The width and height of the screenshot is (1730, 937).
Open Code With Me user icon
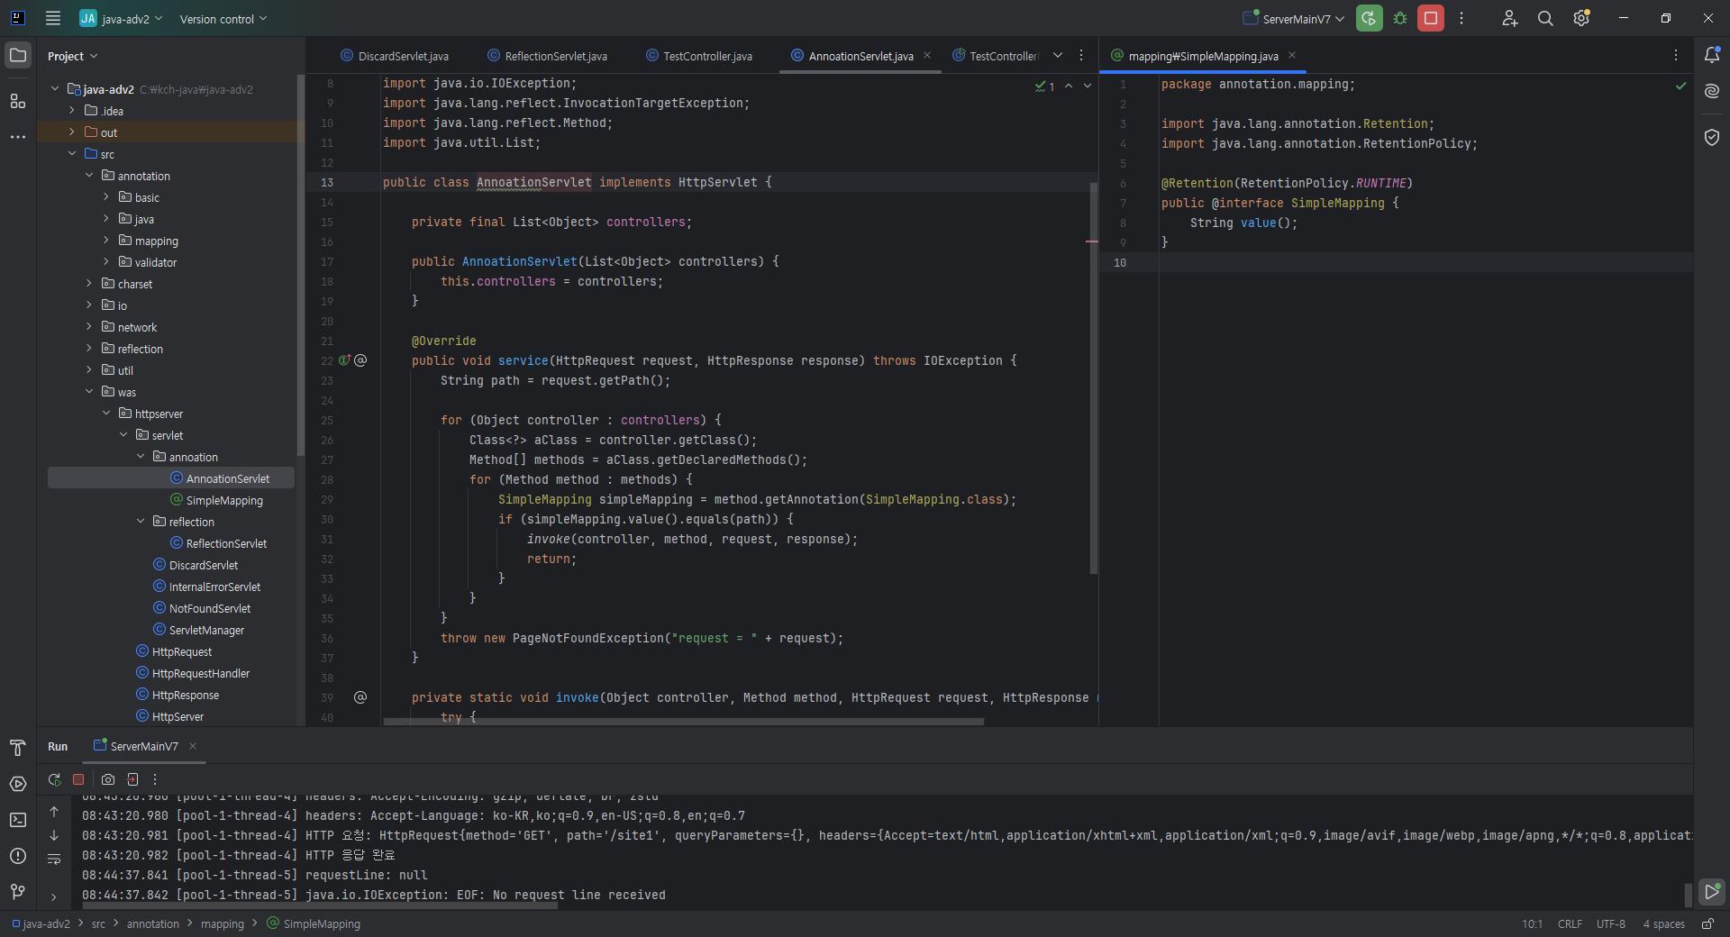coord(1510,18)
